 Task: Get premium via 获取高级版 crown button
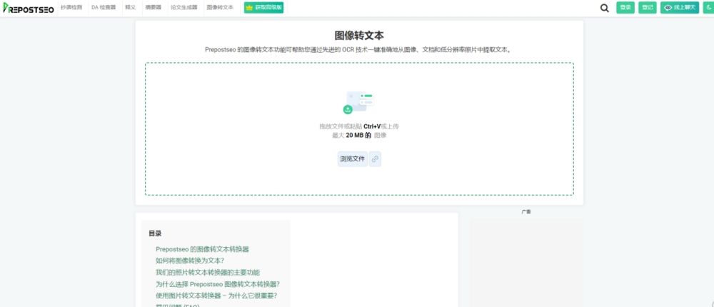click(263, 8)
